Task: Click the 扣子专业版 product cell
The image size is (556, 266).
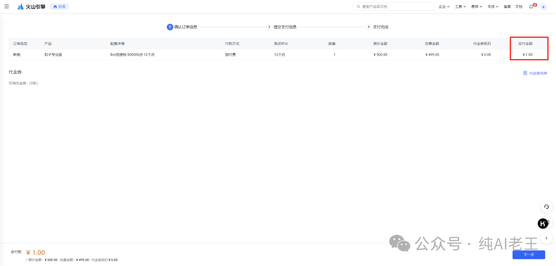Action: point(53,55)
